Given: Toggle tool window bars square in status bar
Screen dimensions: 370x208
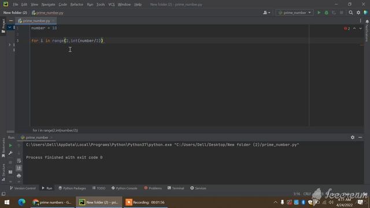Looking at the screenshot, I should click(3, 194).
